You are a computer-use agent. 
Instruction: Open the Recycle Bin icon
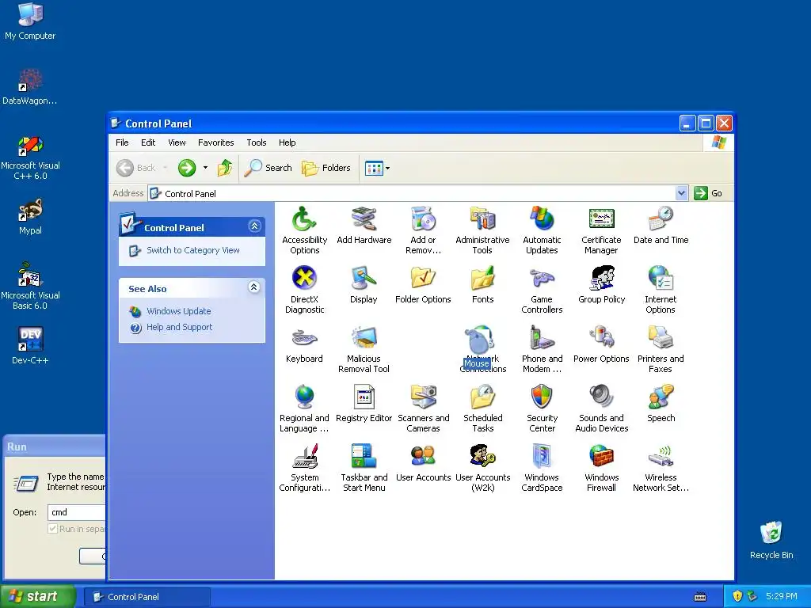pos(771,540)
